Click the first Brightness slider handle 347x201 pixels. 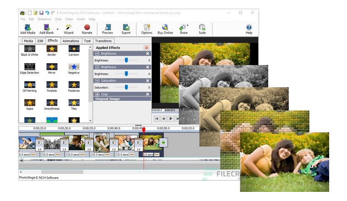point(126,60)
